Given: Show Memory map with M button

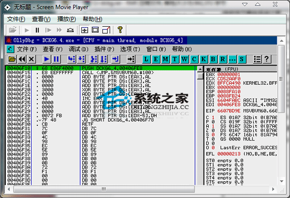Looking at the screenshot, I should coord(166,60).
